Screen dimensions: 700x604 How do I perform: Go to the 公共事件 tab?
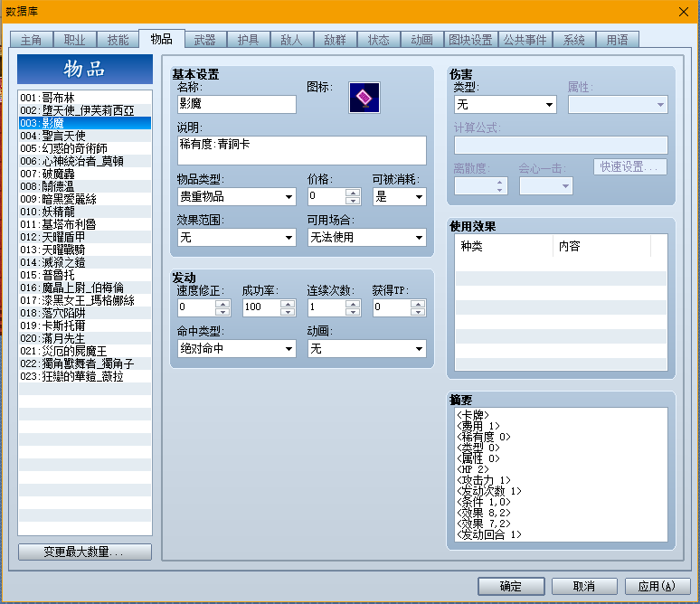click(x=525, y=40)
